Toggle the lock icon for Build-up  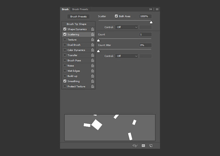click(93, 76)
